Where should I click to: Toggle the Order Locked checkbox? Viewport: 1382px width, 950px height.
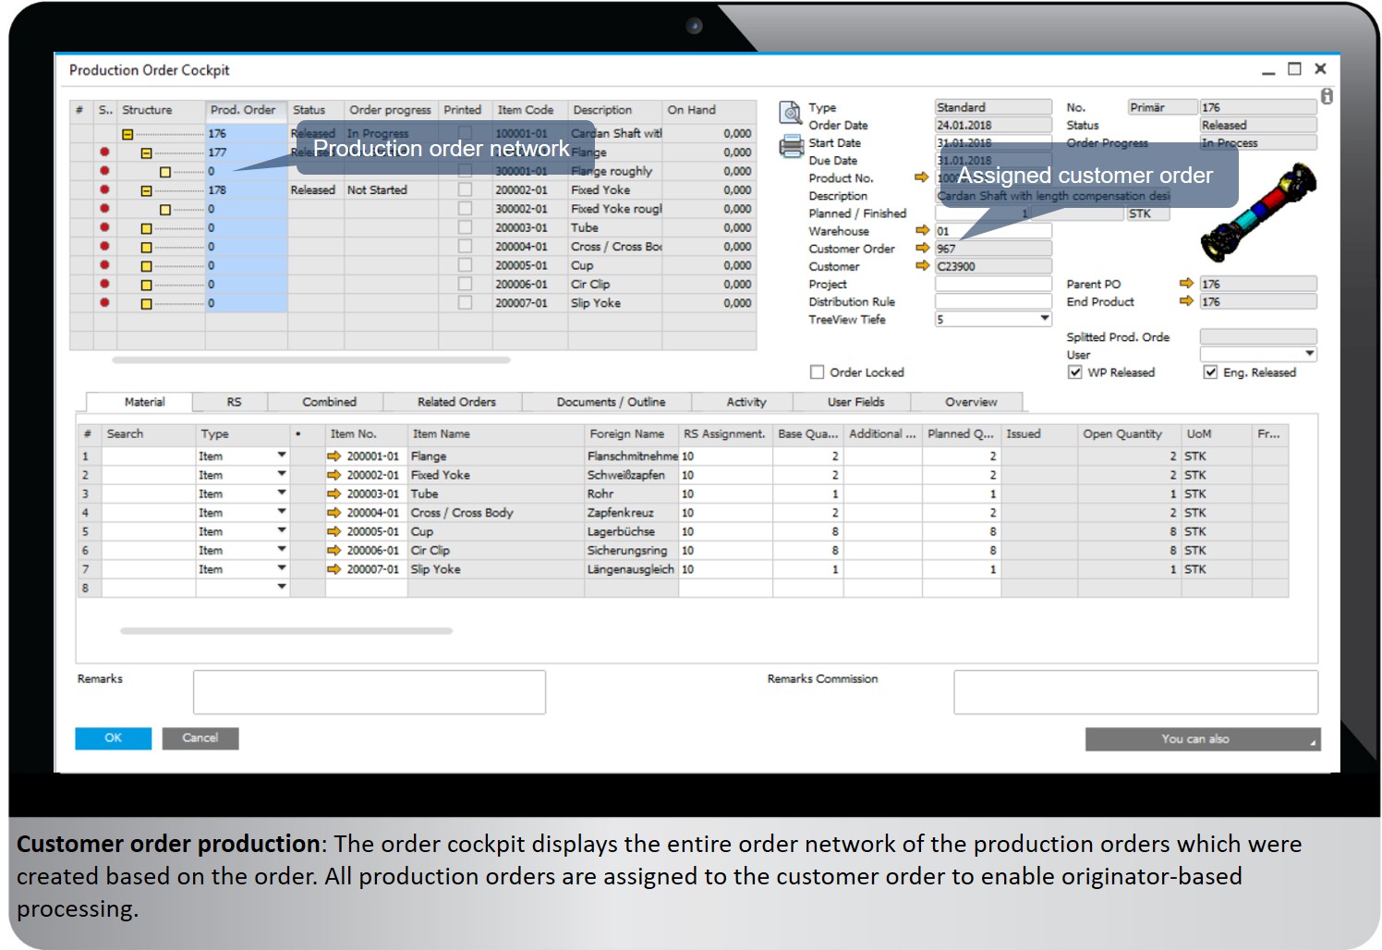coord(817,372)
